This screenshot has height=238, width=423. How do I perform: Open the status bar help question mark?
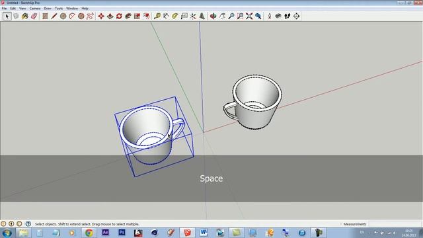[x=28, y=223]
